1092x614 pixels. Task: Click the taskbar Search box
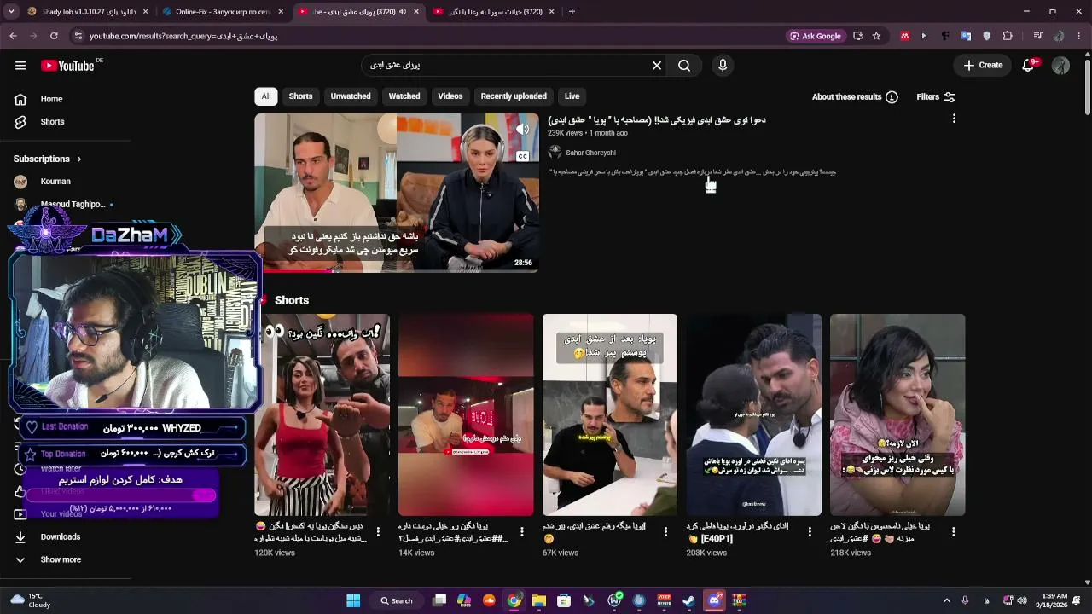pyautogui.click(x=397, y=601)
